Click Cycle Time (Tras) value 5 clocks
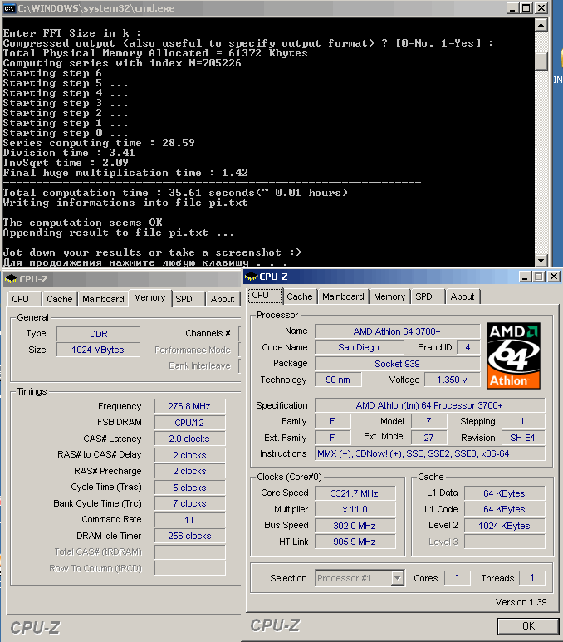563x642 pixels. pyautogui.click(x=189, y=488)
